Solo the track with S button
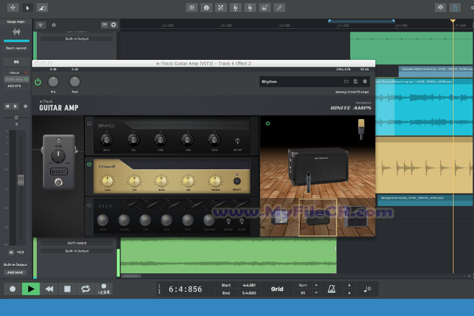This screenshot has width=474, height=316. (15, 106)
